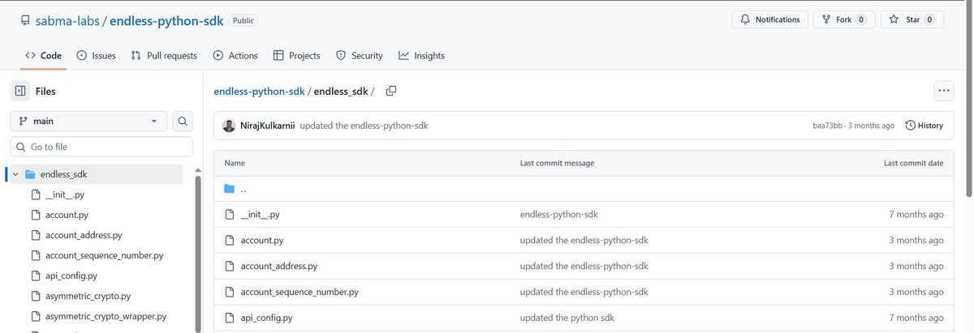Click the file icon beside __init__.py in table
This screenshot has height=333, width=974.
[229, 215]
